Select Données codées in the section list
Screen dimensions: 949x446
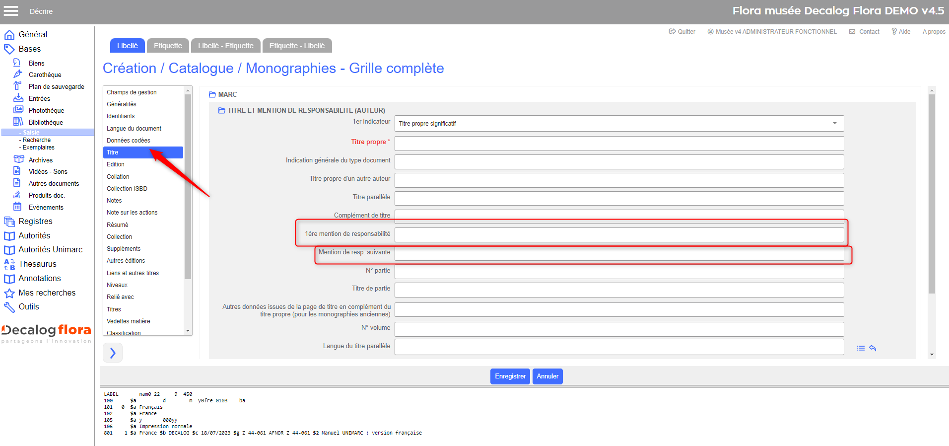click(x=143, y=141)
